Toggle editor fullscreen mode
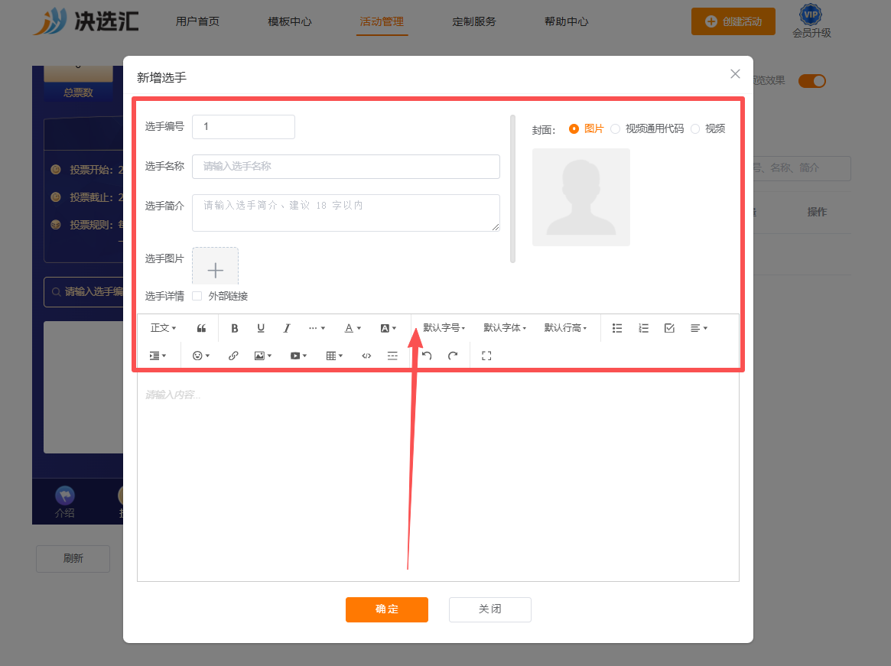Image resolution: width=891 pixels, height=666 pixels. point(486,356)
